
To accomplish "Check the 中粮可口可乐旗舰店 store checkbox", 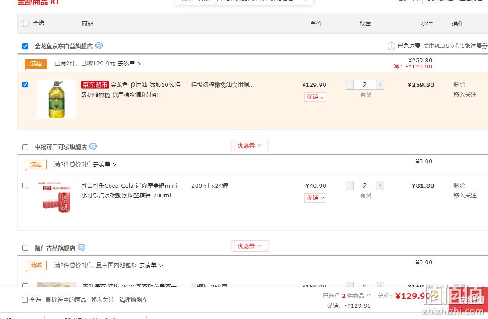I will coord(25,147).
